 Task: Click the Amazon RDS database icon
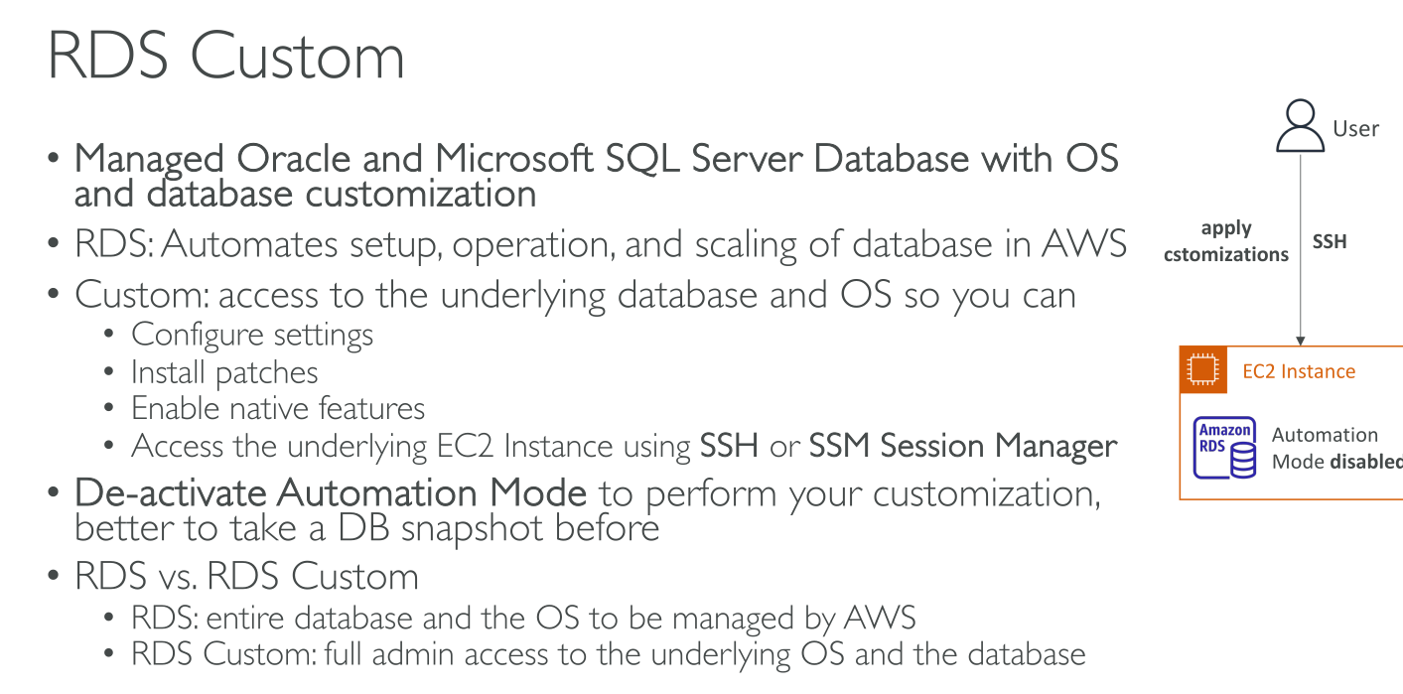1225,449
